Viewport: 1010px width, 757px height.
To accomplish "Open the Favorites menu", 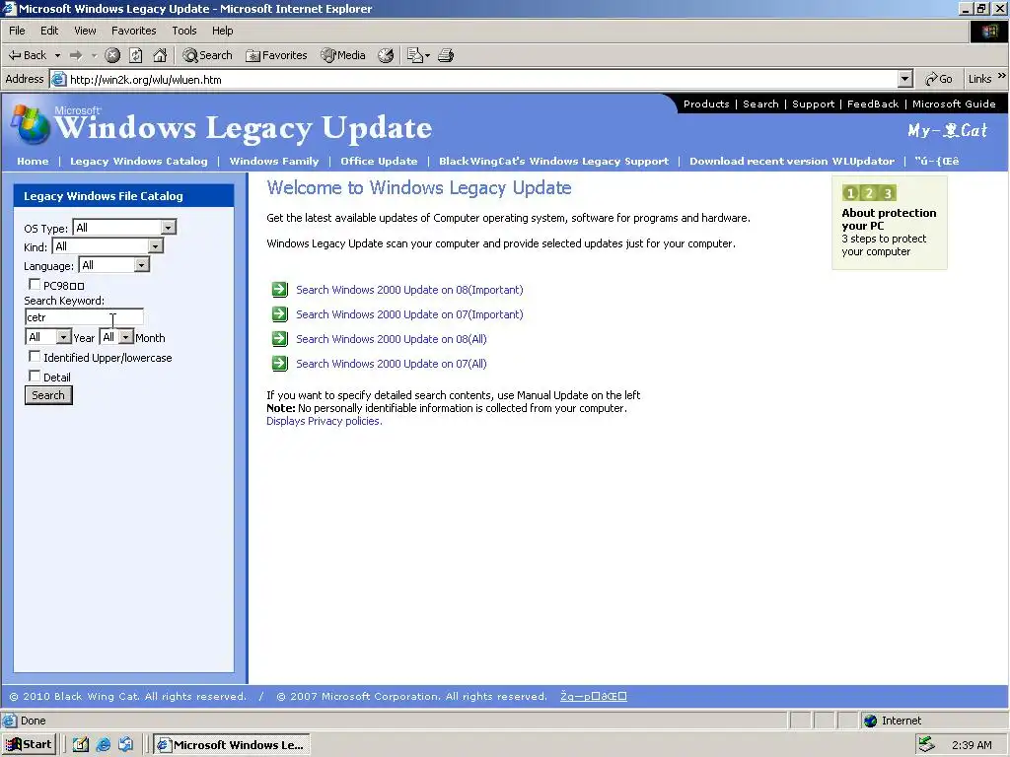I will pos(133,31).
